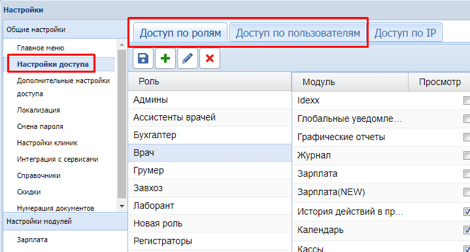Screen dimensions: 470x252
Task: Edit the selected role with the pencil icon
Action: pos(188,58)
